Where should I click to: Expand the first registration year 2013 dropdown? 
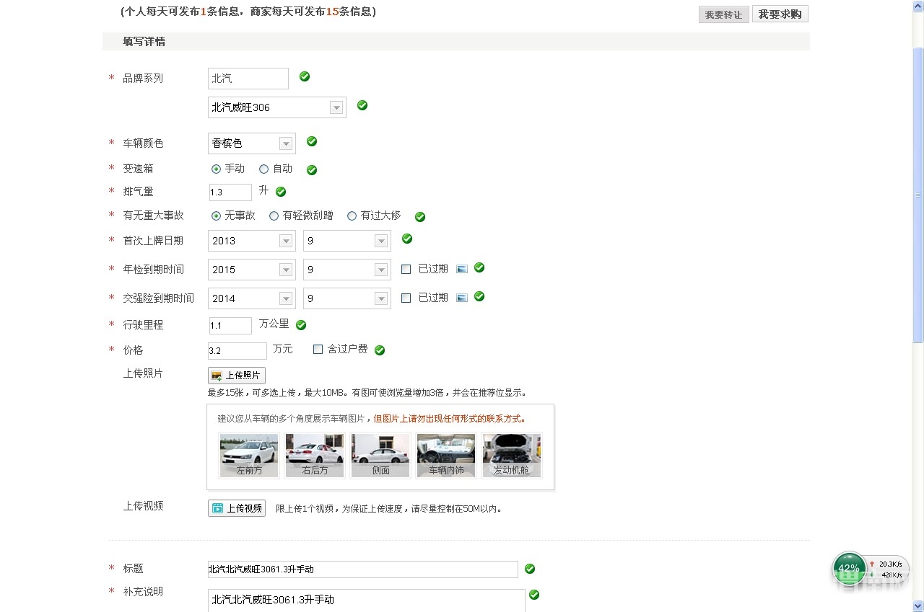point(286,240)
